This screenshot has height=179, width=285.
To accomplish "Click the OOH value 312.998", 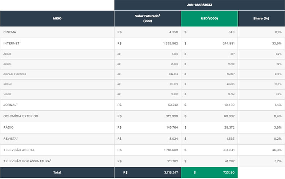I will (x=172, y=116).
